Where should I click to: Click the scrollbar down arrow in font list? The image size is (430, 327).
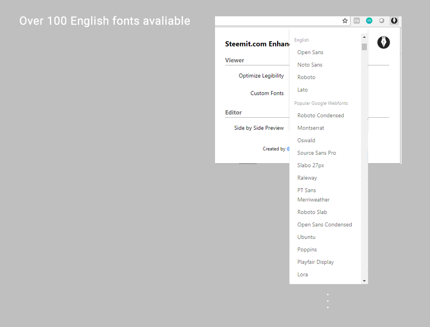click(364, 281)
